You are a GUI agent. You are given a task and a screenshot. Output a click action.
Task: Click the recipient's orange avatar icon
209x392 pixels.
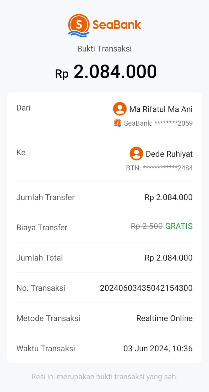coord(136,154)
